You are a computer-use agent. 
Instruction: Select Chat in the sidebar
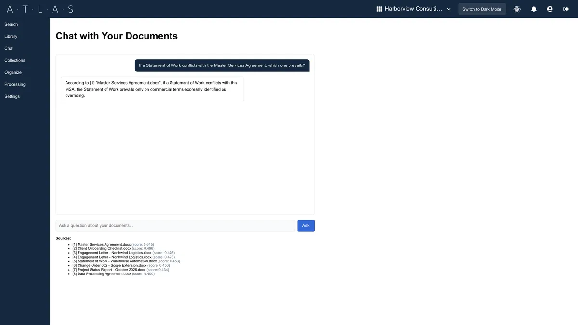[9, 48]
